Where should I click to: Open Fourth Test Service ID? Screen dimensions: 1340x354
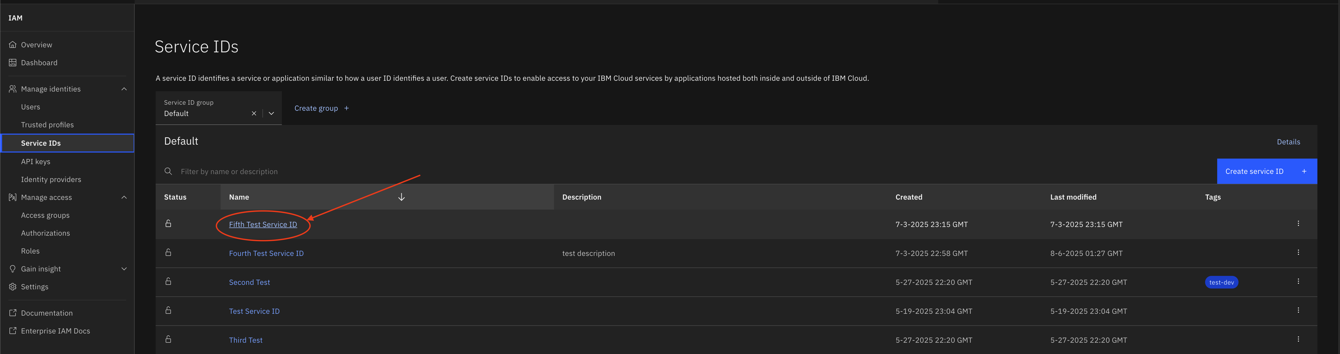pyautogui.click(x=266, y=254)
